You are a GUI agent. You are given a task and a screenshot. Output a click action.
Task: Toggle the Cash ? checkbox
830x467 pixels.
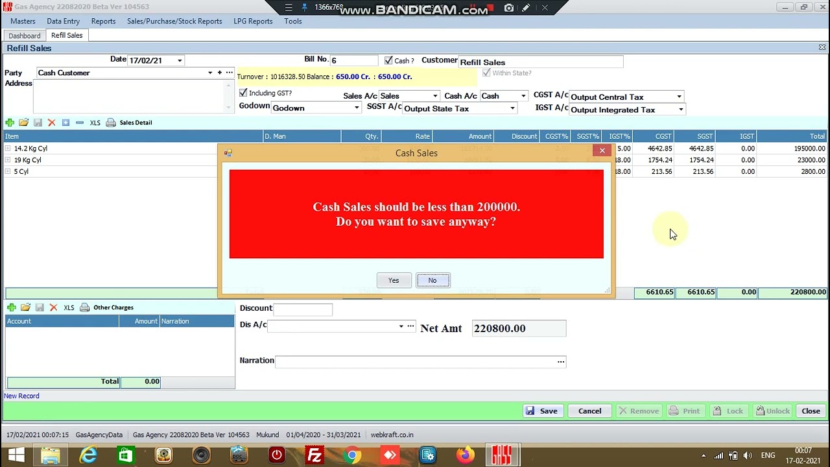coord(388,60)
